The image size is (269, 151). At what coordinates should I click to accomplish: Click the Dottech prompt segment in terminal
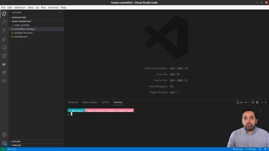pyautogui.click(x=76, y=111)
